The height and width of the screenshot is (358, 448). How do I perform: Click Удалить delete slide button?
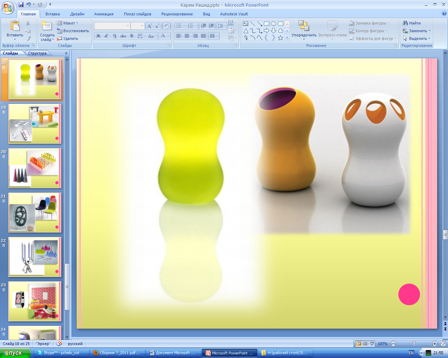[68, 38]
